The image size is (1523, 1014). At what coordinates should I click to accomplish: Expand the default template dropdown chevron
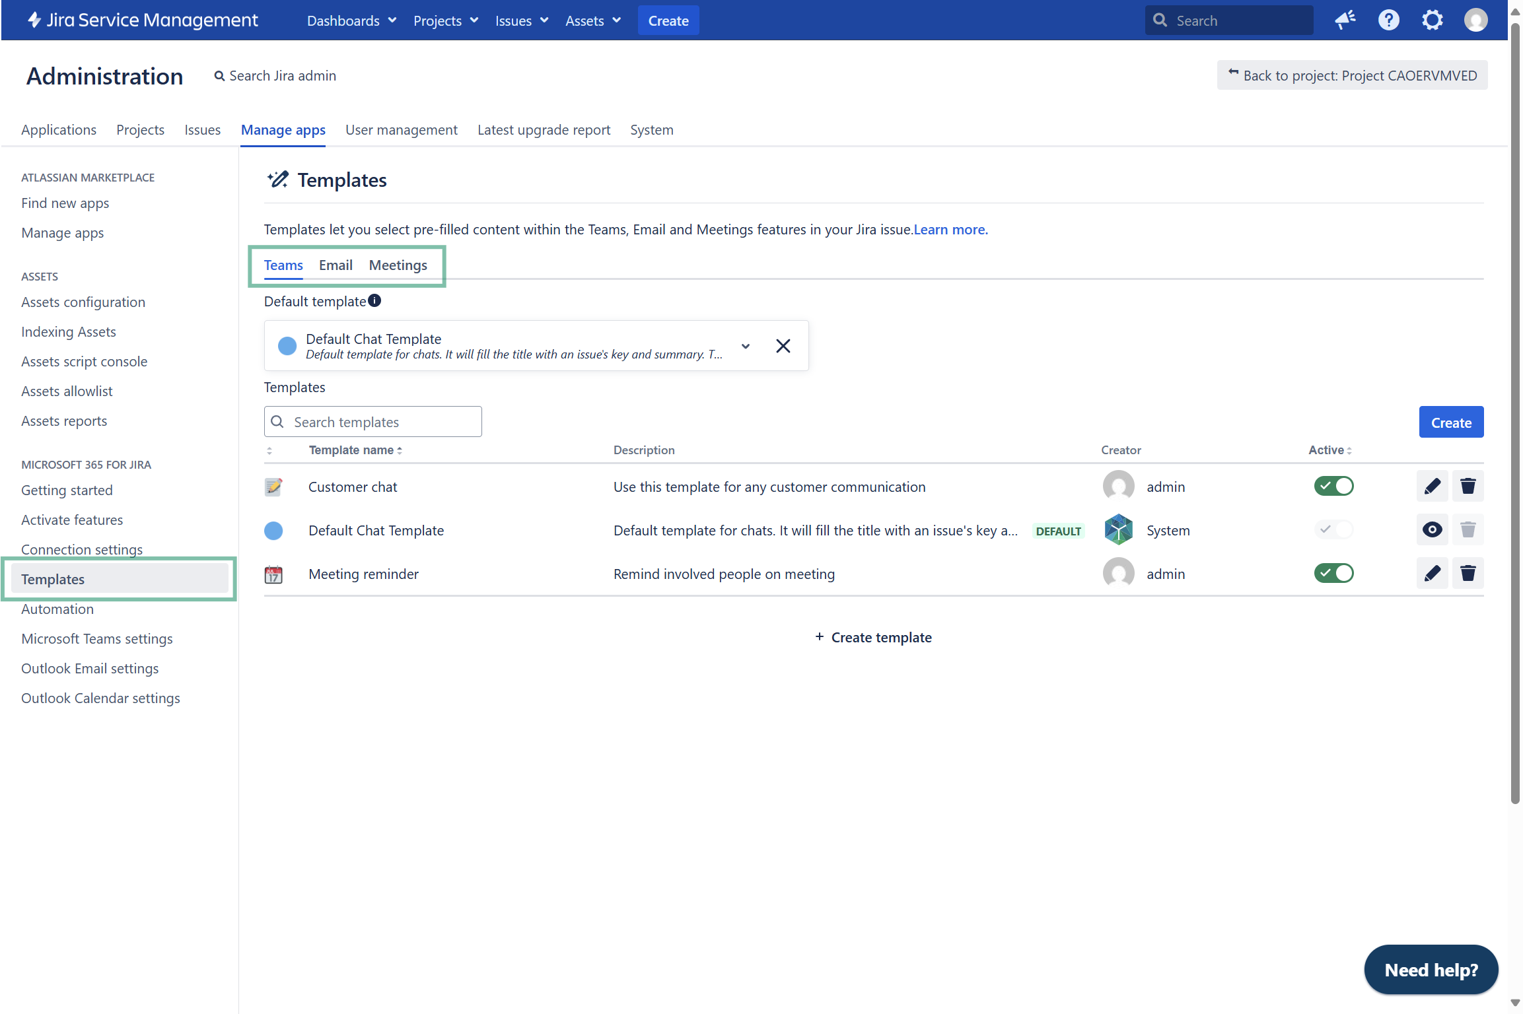[x=746, y=346]
